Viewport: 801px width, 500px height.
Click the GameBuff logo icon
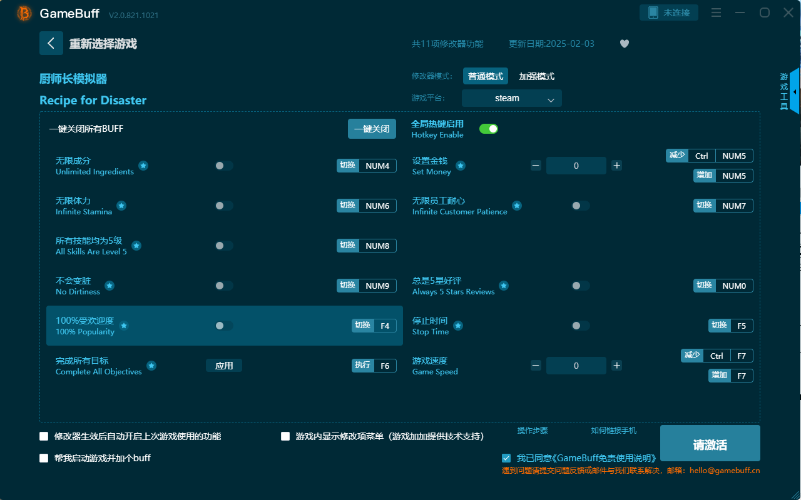pyautogui.click(x=24, y=13)
